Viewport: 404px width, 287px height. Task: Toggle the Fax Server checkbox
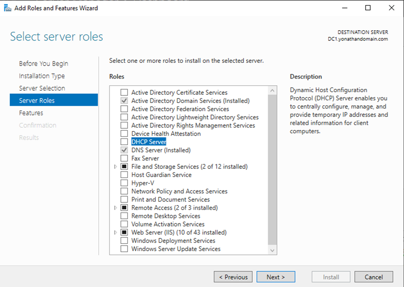pos(124,158)
